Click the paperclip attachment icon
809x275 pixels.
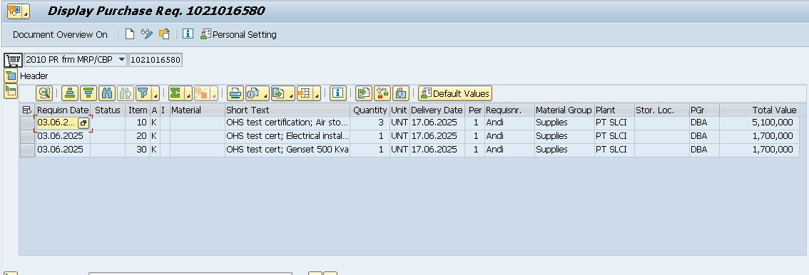401,93
